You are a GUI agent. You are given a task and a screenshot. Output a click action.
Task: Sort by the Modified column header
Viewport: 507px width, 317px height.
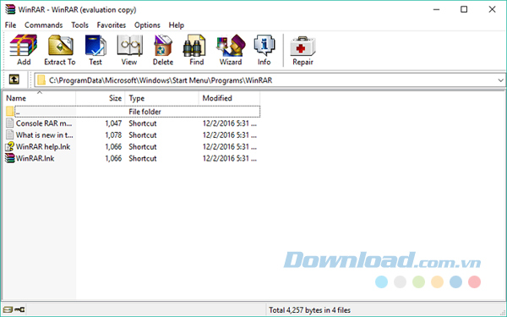[229, 98]
